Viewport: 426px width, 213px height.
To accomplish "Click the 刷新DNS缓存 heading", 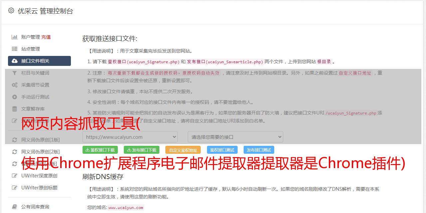I will pyautogui.click(x=103, y=176).
